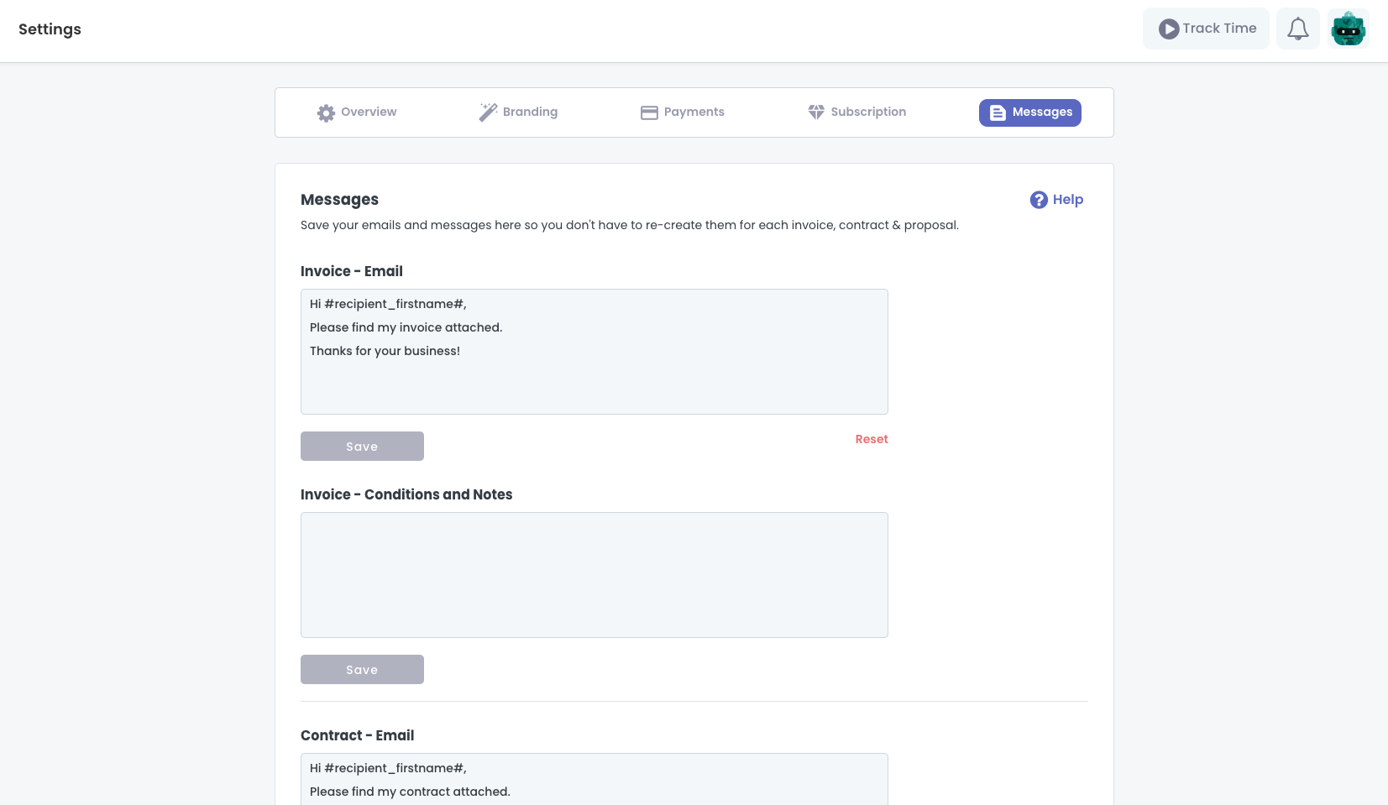1388x805 pixels.
Task: Click the question mark Help icon
Action: [x=1039, y=200]
